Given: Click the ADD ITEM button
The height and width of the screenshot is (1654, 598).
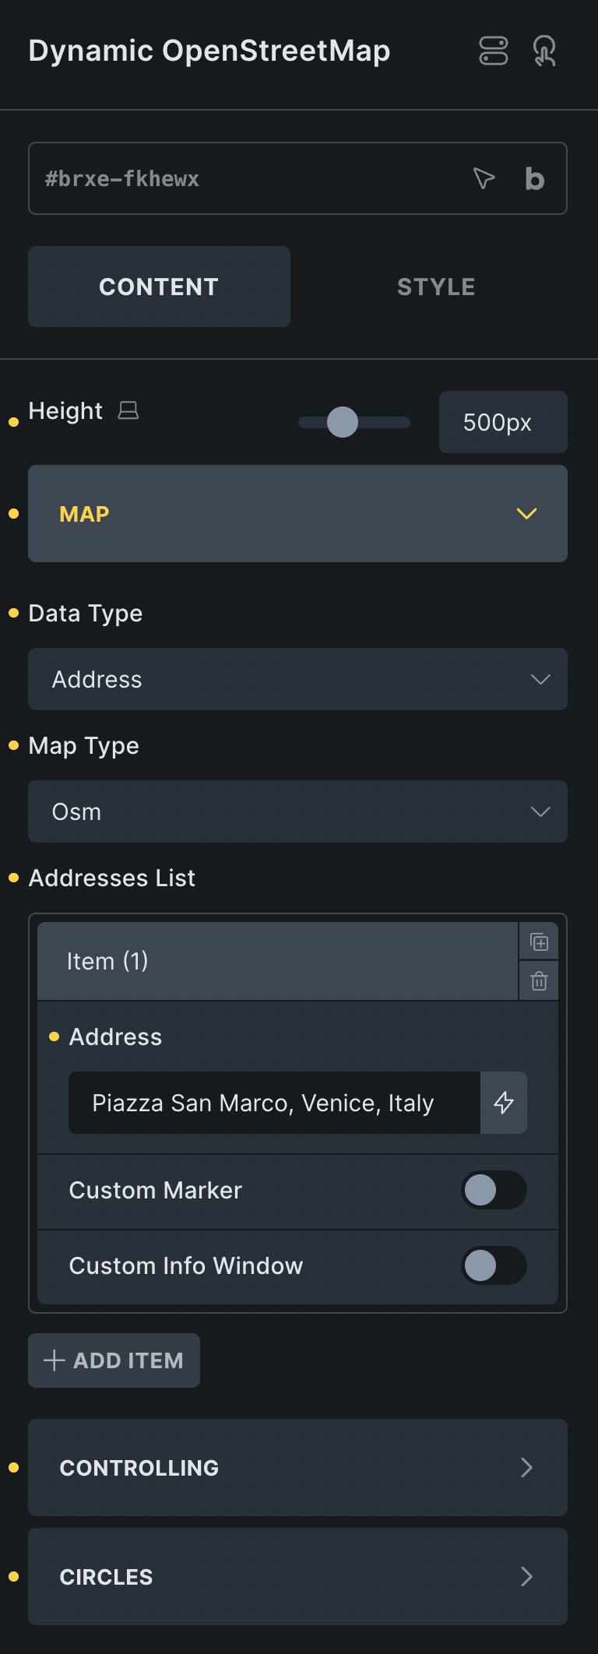Looking at the screenshot, I should pyautogui.click(x=114, y=1360).
